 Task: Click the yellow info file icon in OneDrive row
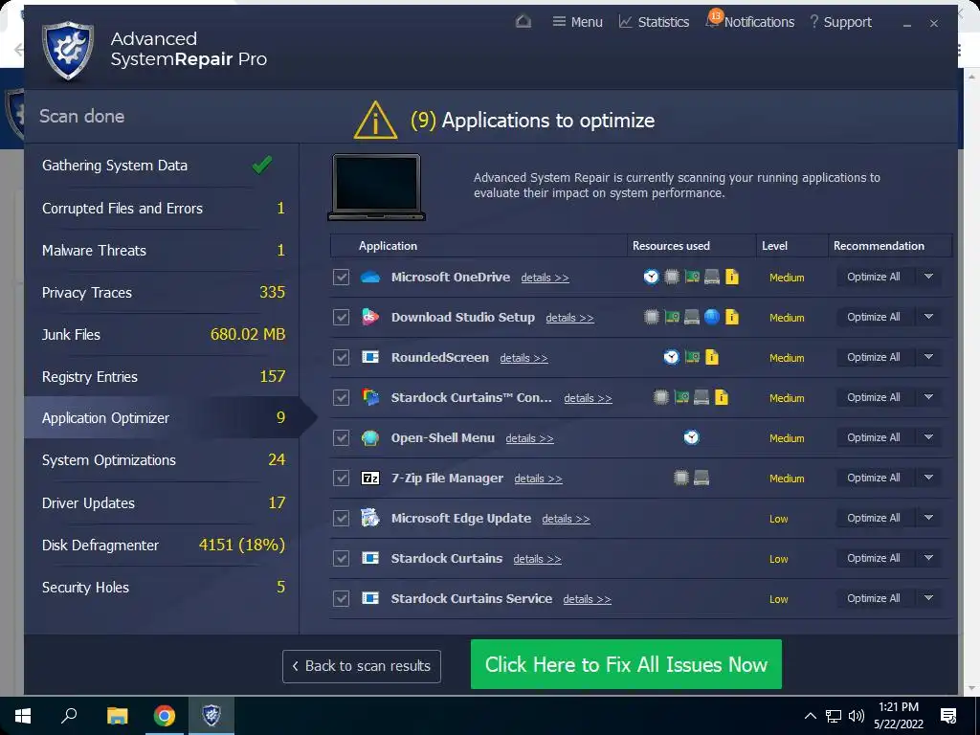732,277
